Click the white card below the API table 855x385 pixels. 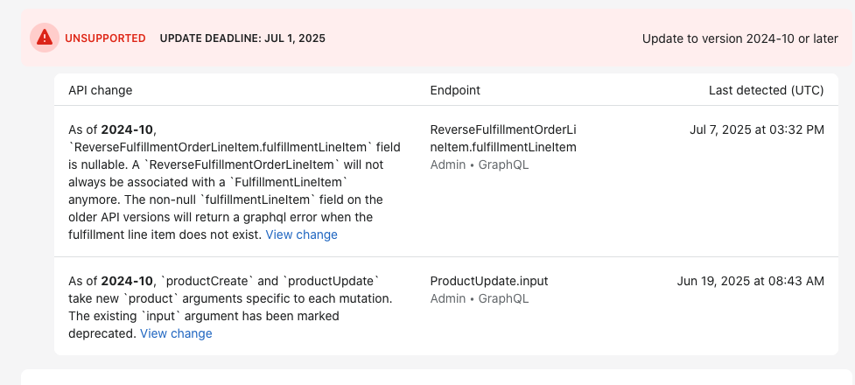point(438,377)
